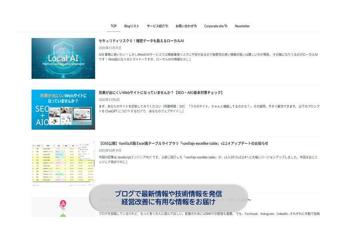337x238 pixels.
Task: Open the vanillajs-excelike-table v2.2.4 article title
Action: click(183, 143)
